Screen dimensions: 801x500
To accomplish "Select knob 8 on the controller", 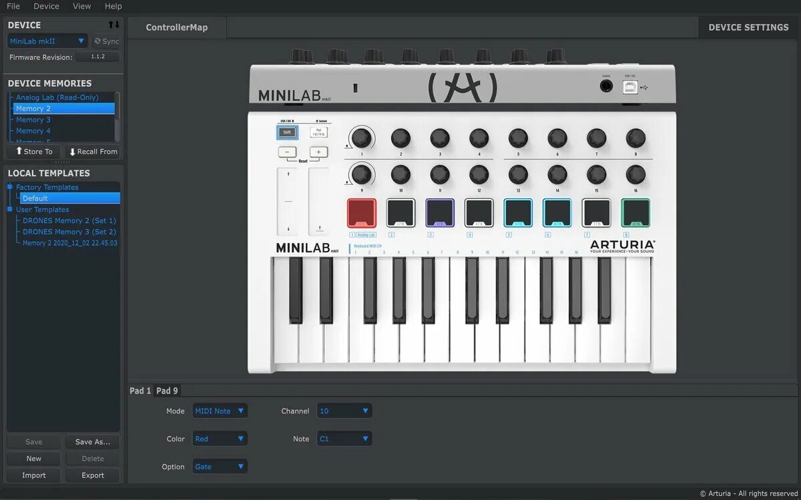I will (x=635, y=138).
